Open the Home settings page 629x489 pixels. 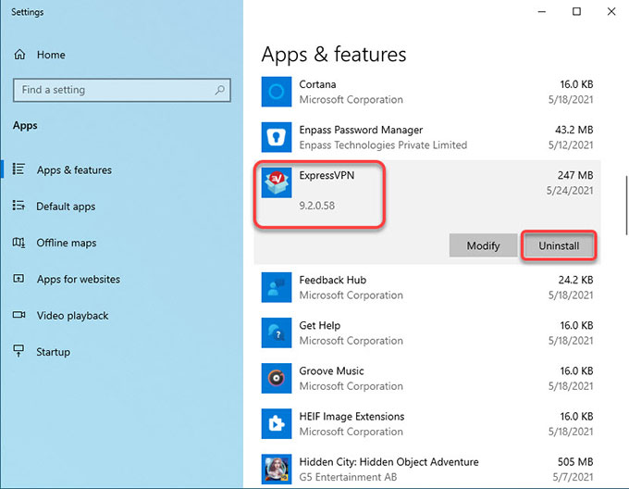[x=51, y=55]
